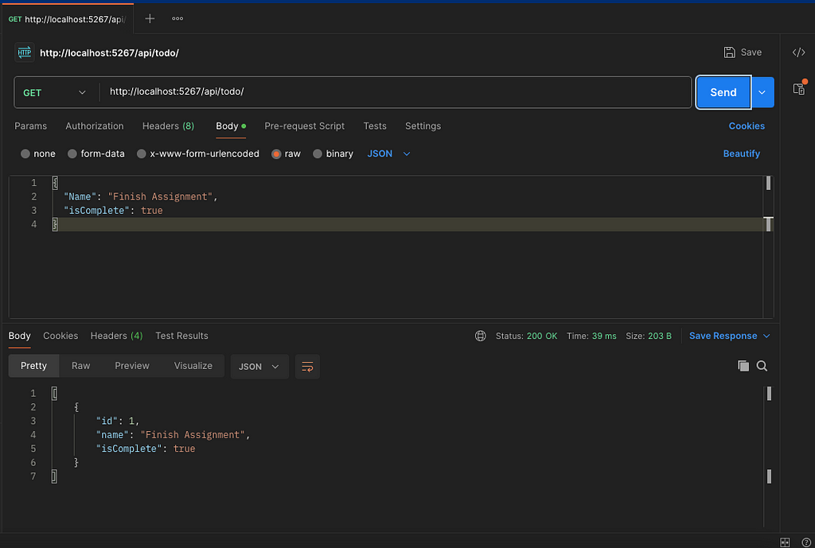
Task: Click the "Finish Assignment" value in request body
Action: (x=160, y=197)
